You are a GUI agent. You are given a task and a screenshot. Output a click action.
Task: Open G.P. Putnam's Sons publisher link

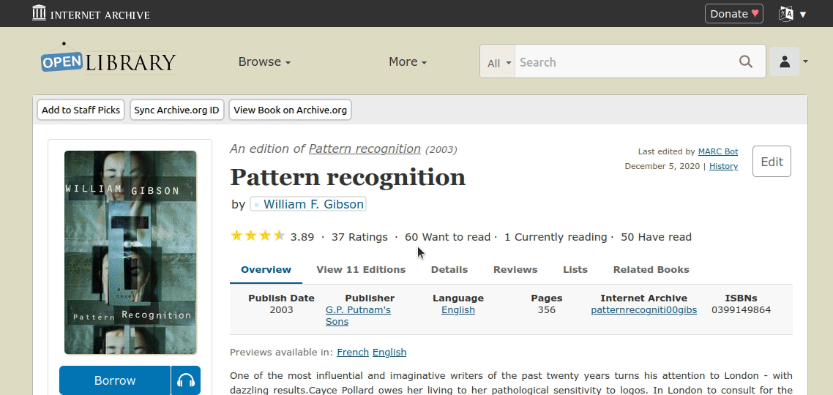pyautogui.click(x=358, y=315)
